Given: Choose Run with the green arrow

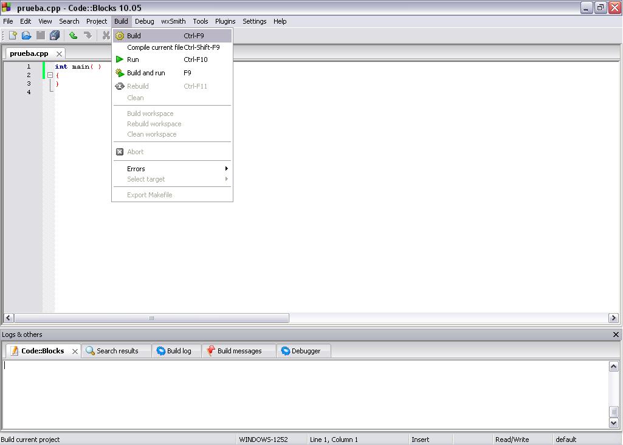Looking at the screenshot, I should (172, 59).
